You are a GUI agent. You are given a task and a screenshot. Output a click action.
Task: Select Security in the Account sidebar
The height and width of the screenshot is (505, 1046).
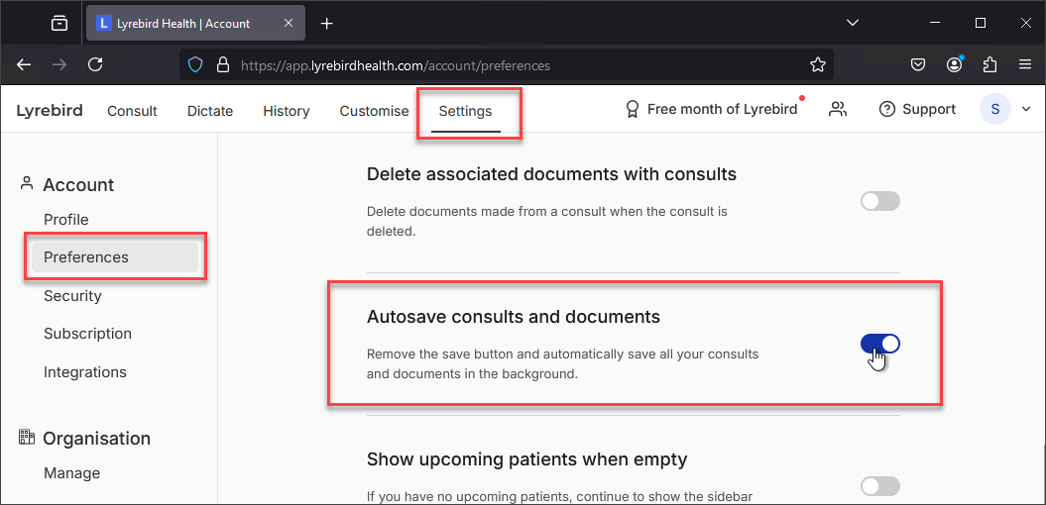pyautogui.click(x=72, y=295)
